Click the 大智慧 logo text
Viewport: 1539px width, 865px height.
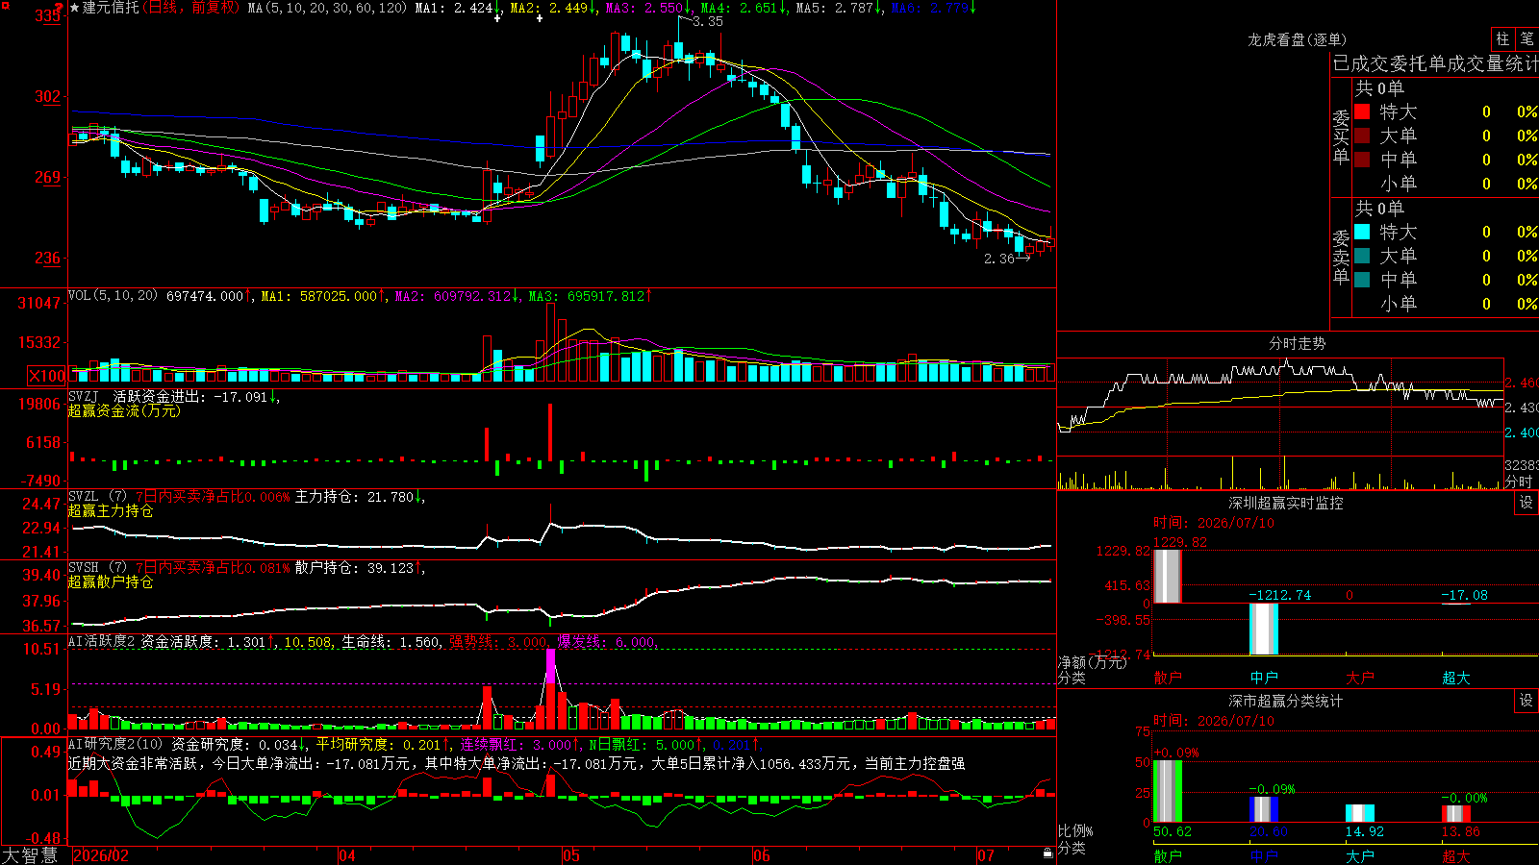click(x=30, y=855)
